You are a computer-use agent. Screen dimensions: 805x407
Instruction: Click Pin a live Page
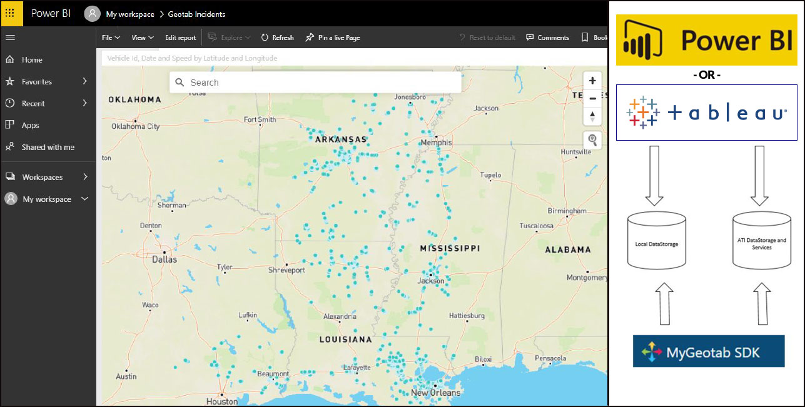coord(333,38)
